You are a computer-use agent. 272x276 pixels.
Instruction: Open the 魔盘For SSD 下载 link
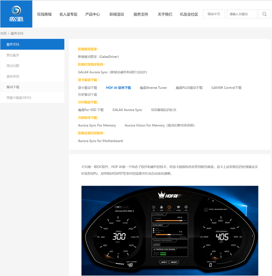pos(91,110)
